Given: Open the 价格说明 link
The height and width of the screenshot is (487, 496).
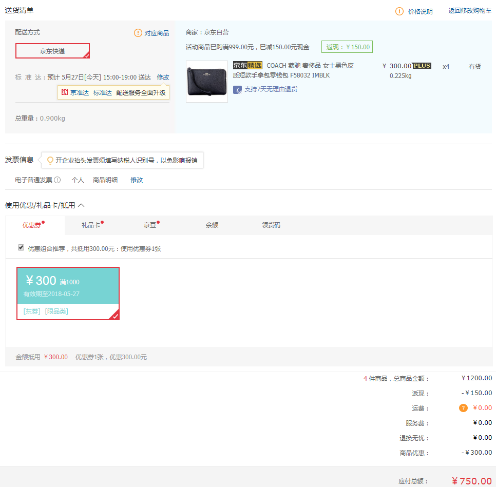Looking at the screenshot, I should point(420,11).
